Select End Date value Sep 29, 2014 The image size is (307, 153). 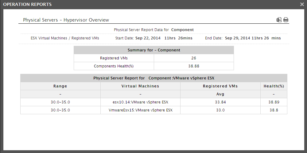pos(238,38)
